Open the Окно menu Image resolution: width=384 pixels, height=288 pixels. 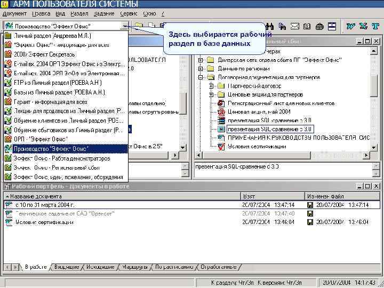(150, 14)
